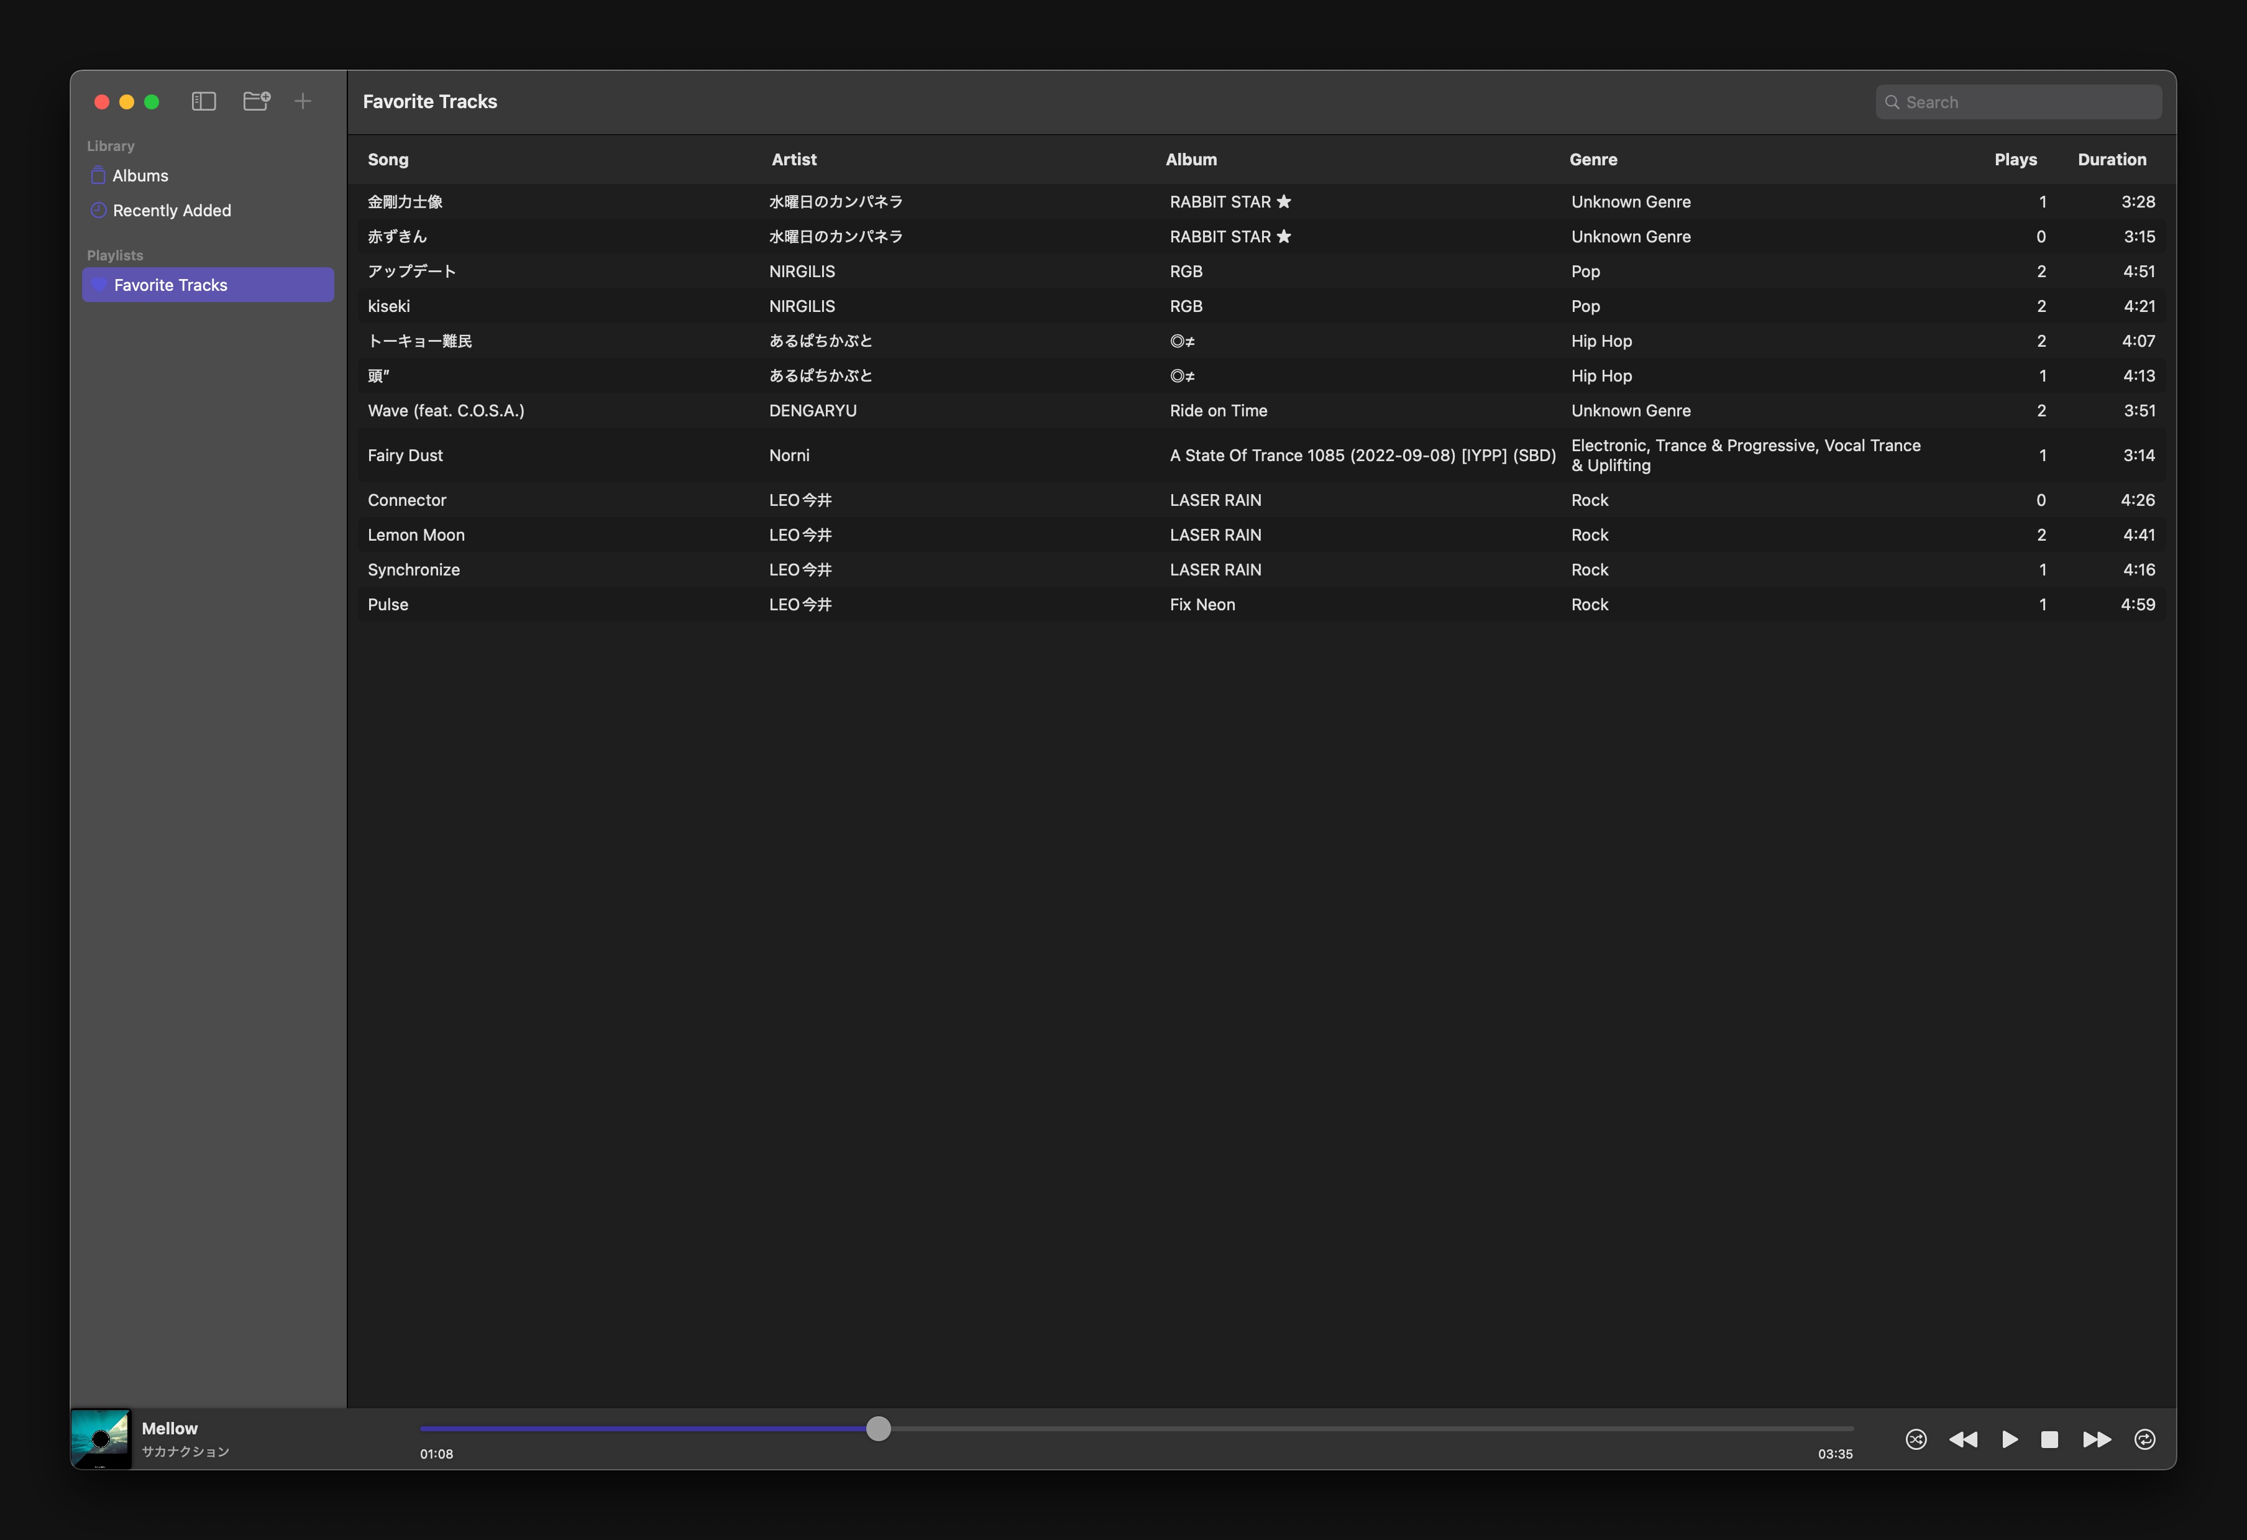The height and width of the screenshot is (1540, 2247).
Task: Click the Recently Added clock icon
Action: point(98,210)
